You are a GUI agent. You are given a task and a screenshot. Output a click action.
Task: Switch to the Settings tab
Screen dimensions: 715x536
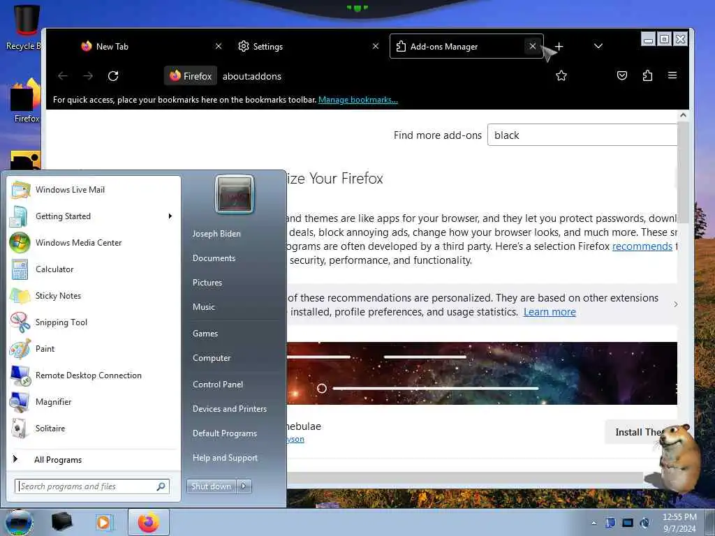point(307,47)
